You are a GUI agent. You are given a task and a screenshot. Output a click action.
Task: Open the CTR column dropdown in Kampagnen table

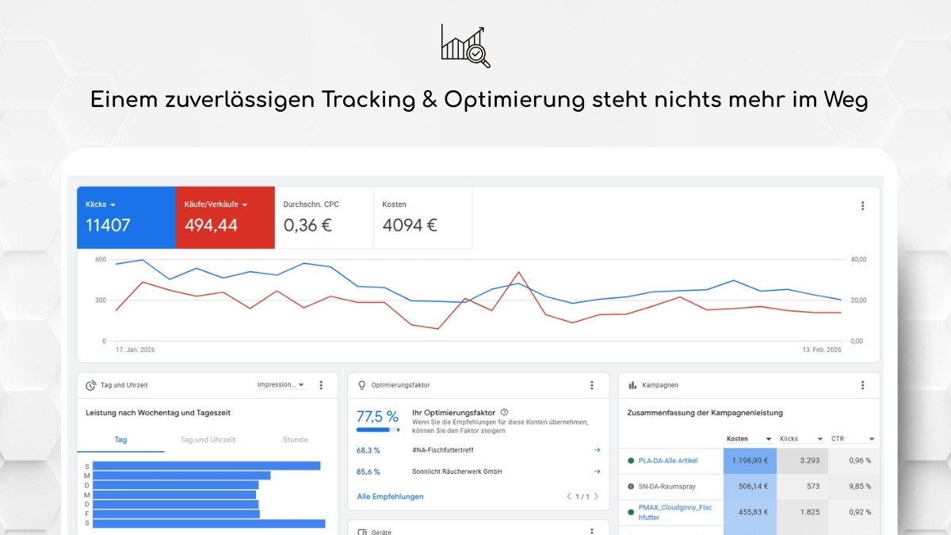[872, 439]
